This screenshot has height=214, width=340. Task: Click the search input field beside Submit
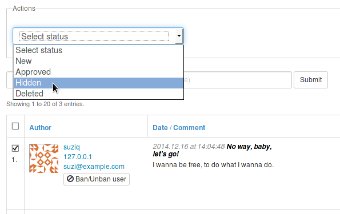point(238,80)
